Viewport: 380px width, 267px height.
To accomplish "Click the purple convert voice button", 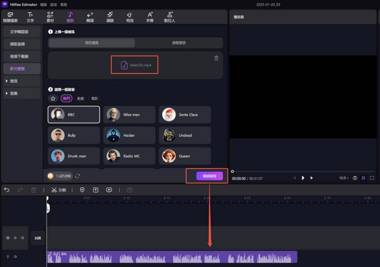I will click(210, 176).
